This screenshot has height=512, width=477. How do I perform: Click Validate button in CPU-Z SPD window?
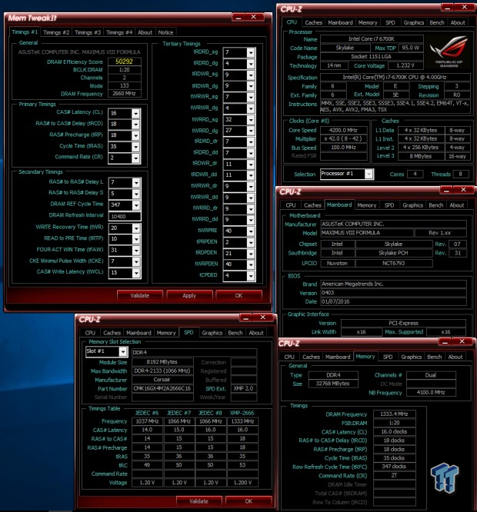click(x=198, y=501)
